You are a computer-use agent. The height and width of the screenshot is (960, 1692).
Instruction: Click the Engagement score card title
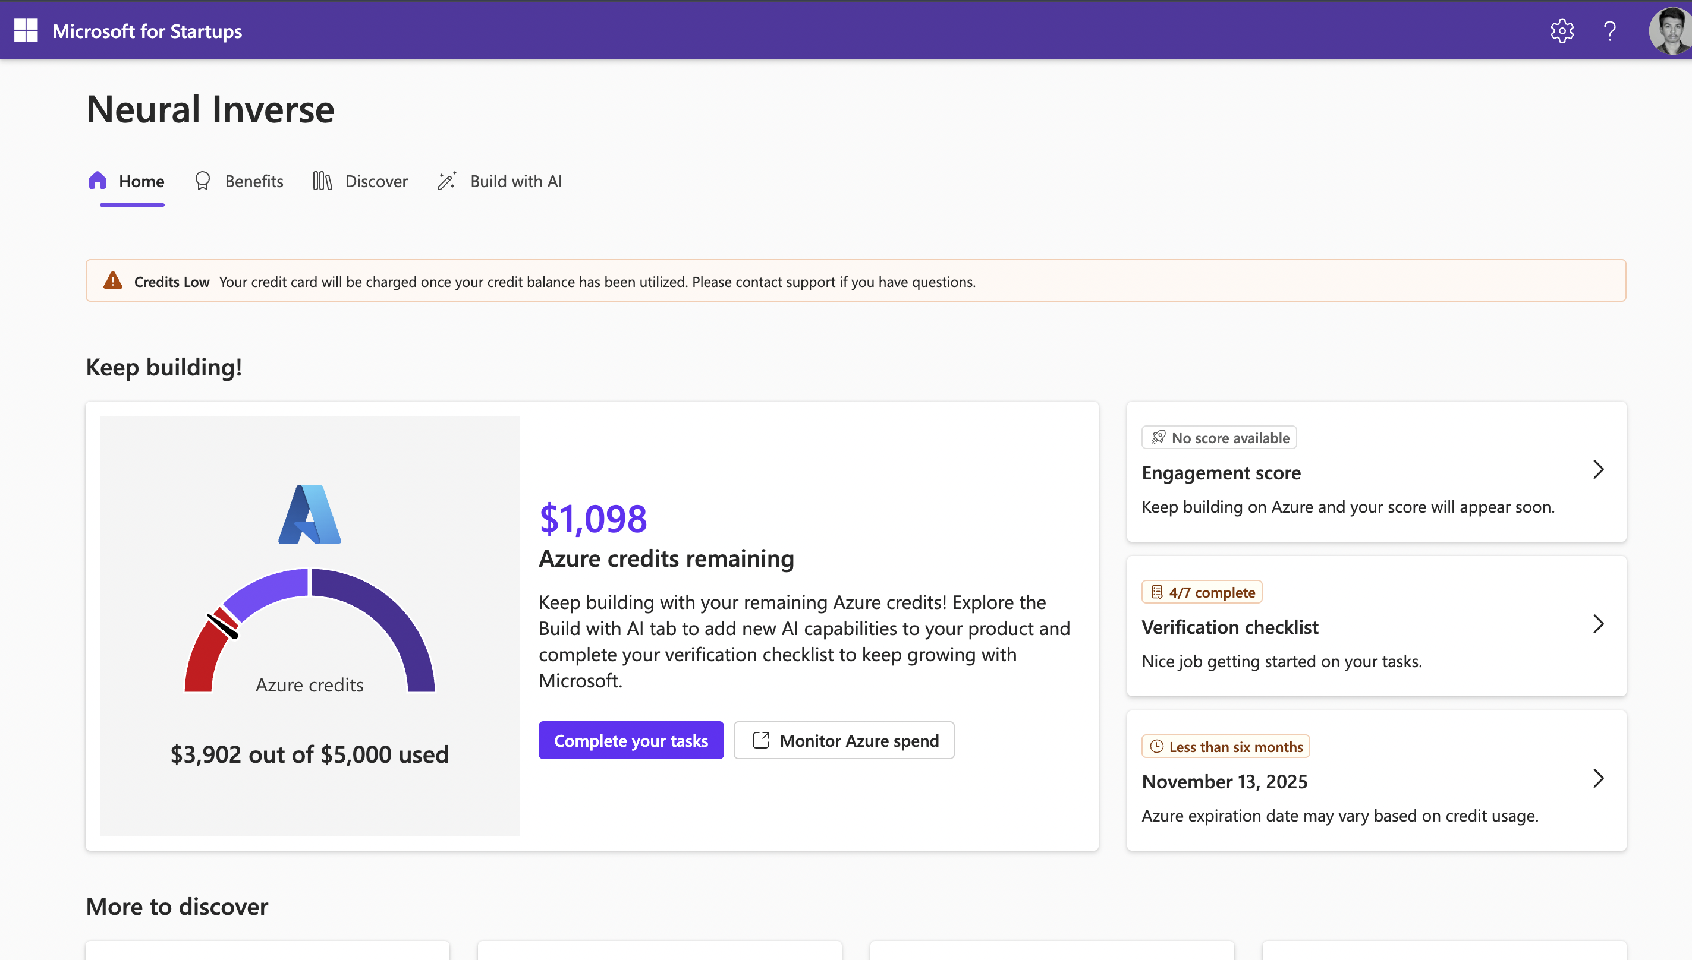(x=1221, y=473)
